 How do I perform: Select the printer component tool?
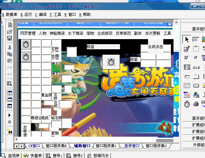click(196, 104)
